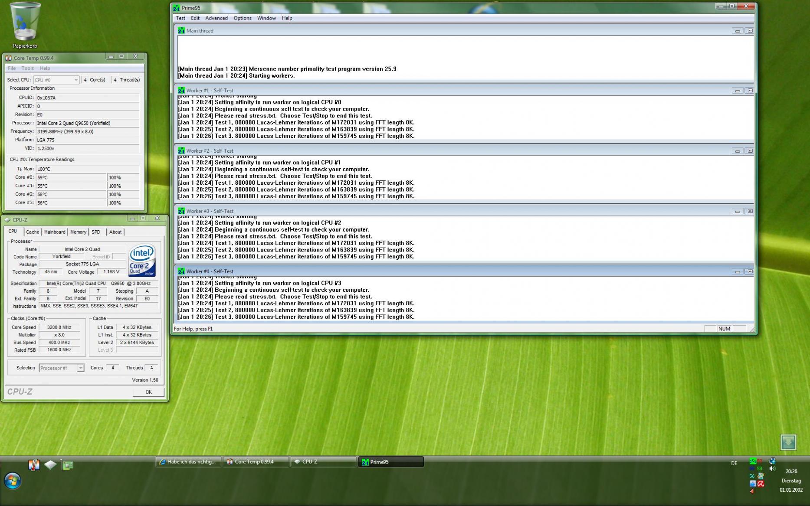Click the green 58 temperature tray icon

760,468
